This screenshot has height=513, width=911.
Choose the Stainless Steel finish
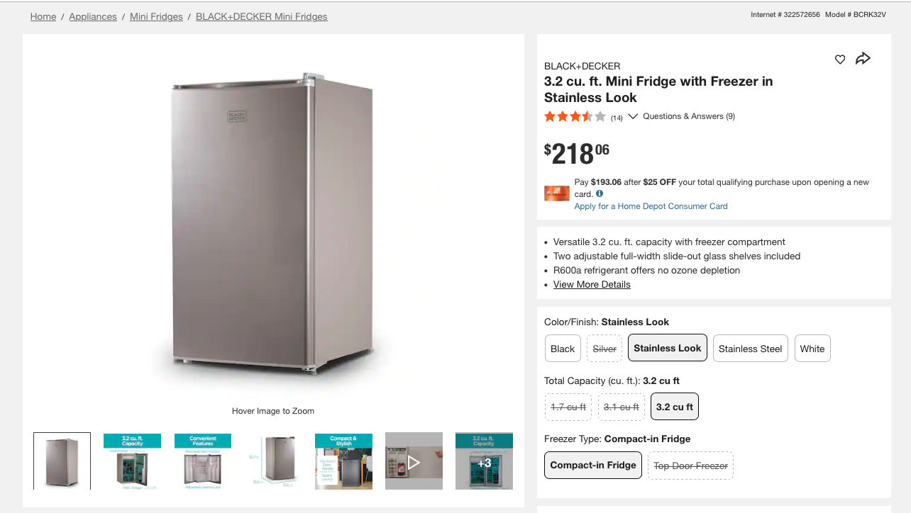pyautogui.click(x=750, y=349)
